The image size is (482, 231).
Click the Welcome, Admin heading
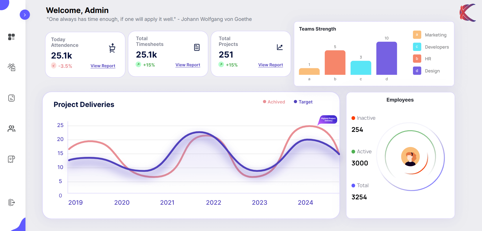coord(77,10)
